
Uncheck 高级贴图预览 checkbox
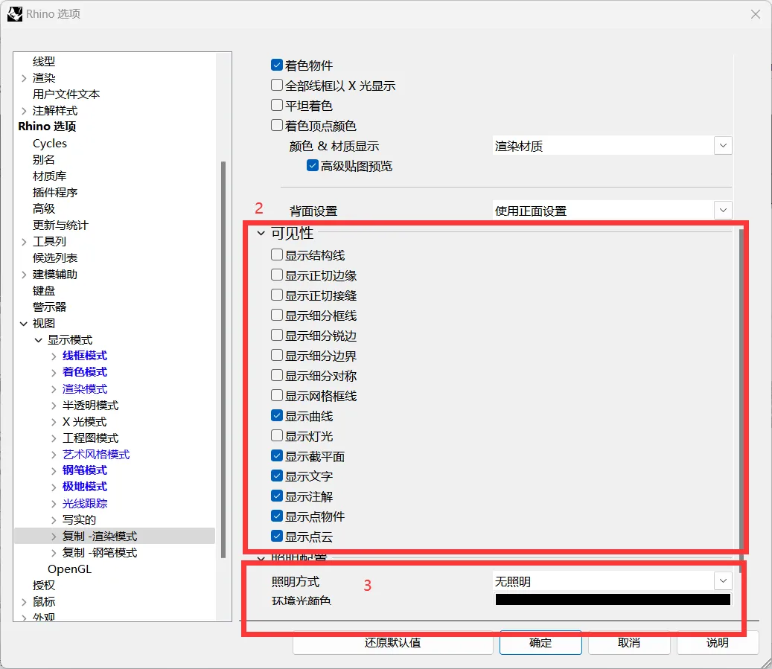tap(312, 165)
